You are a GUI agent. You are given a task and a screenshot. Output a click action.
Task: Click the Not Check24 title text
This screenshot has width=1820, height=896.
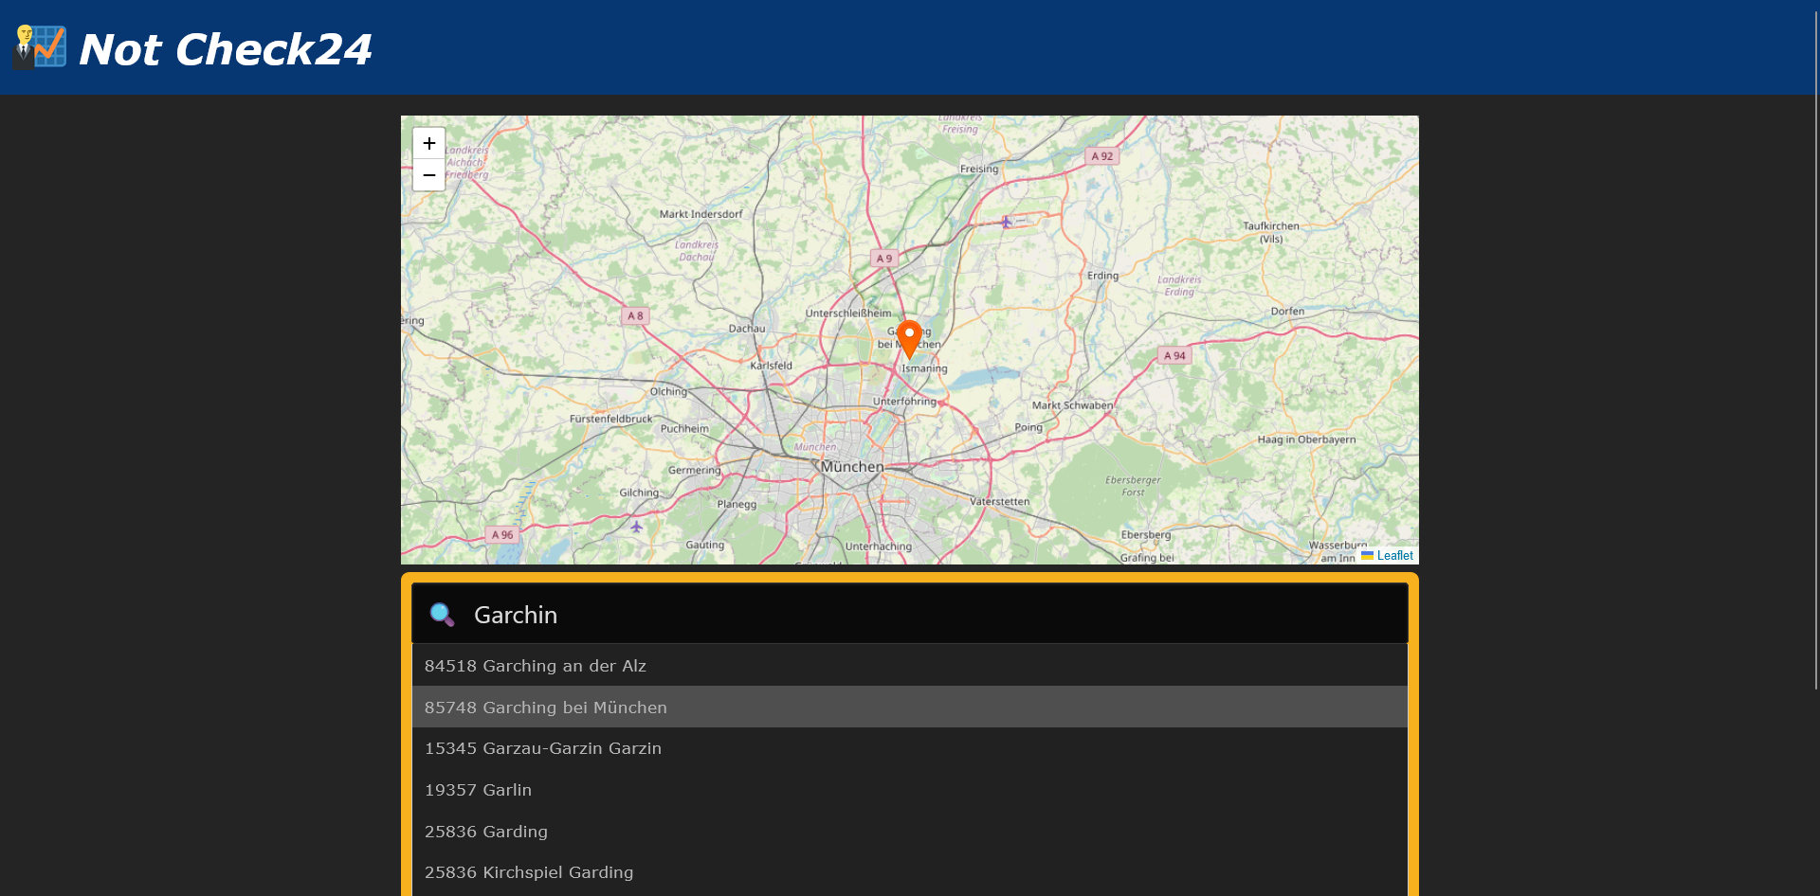[x=225, y=49]
